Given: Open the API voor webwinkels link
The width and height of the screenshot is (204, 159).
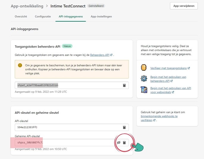Looking at the screenshot, I should coord(170,90).
